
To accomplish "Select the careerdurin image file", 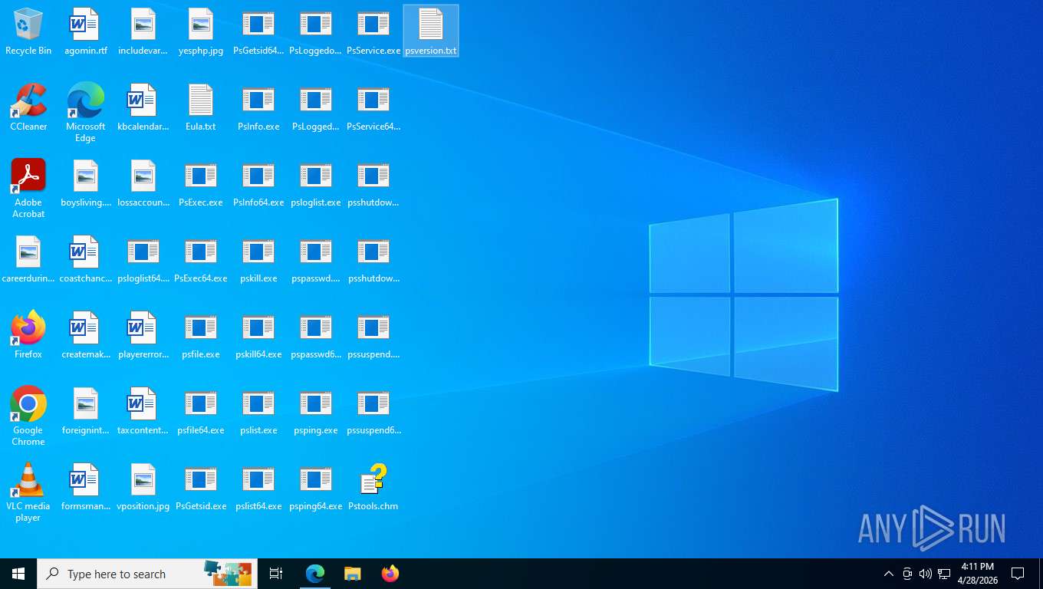I will tap(28, 259).
